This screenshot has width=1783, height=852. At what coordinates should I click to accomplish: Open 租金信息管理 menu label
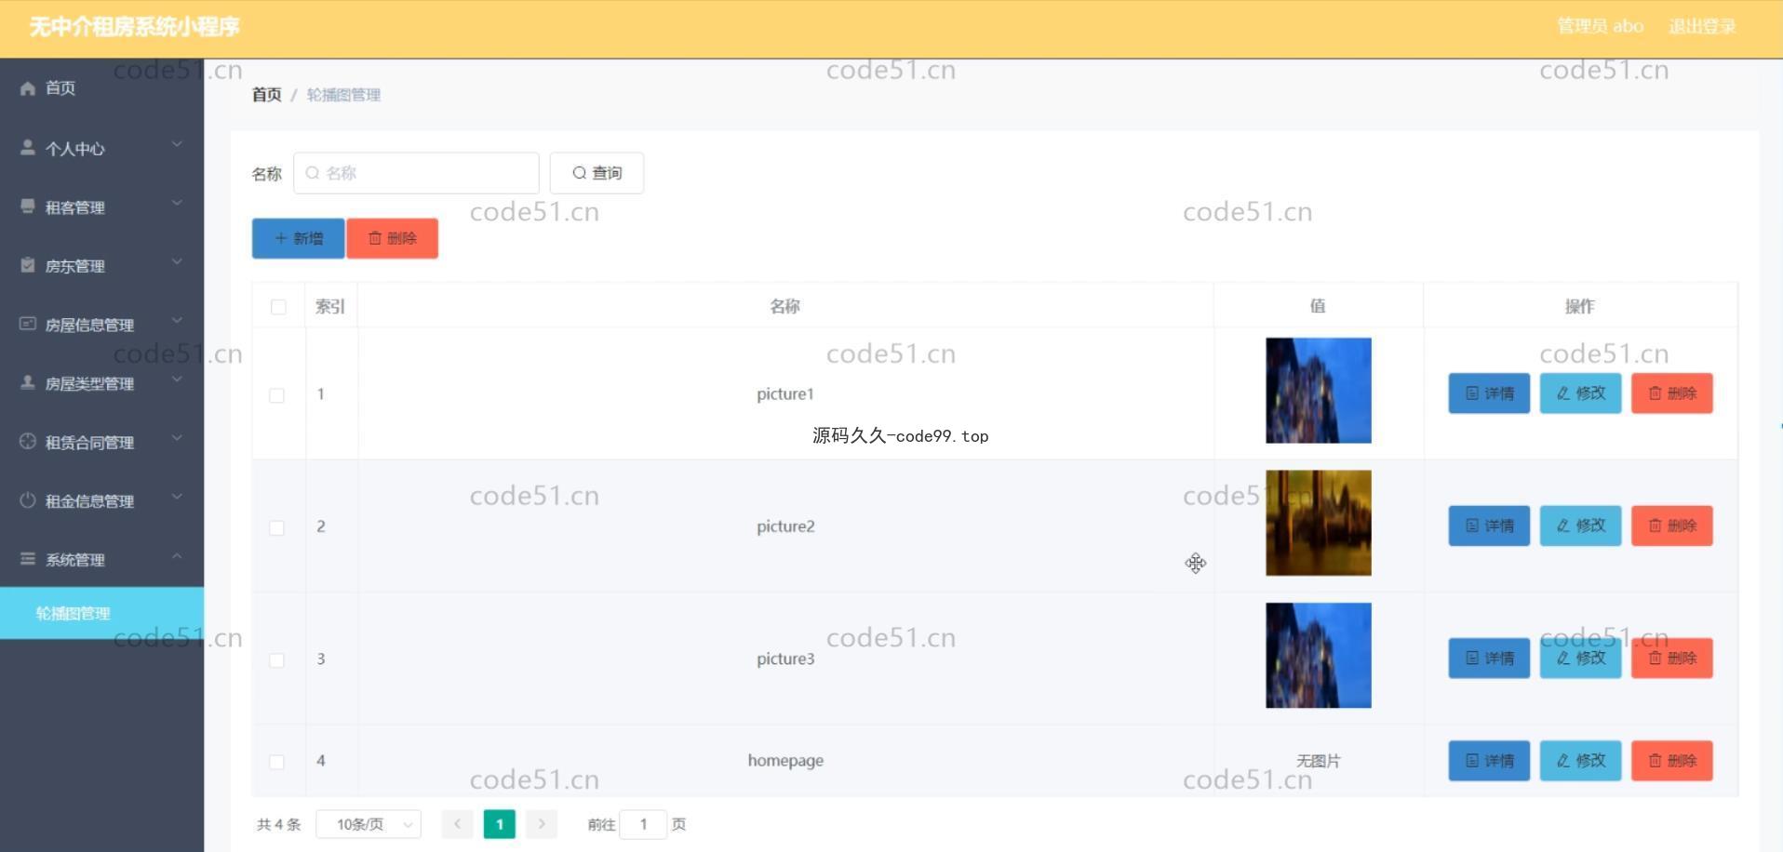point(90,501)
